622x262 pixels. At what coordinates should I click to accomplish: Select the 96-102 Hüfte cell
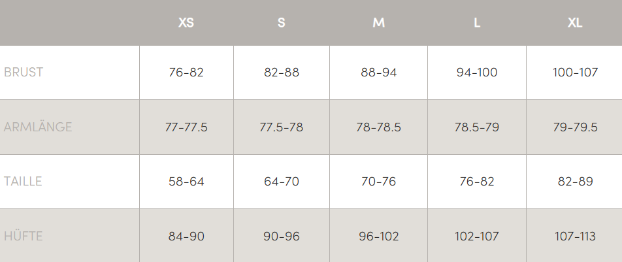tap(378, 237)
